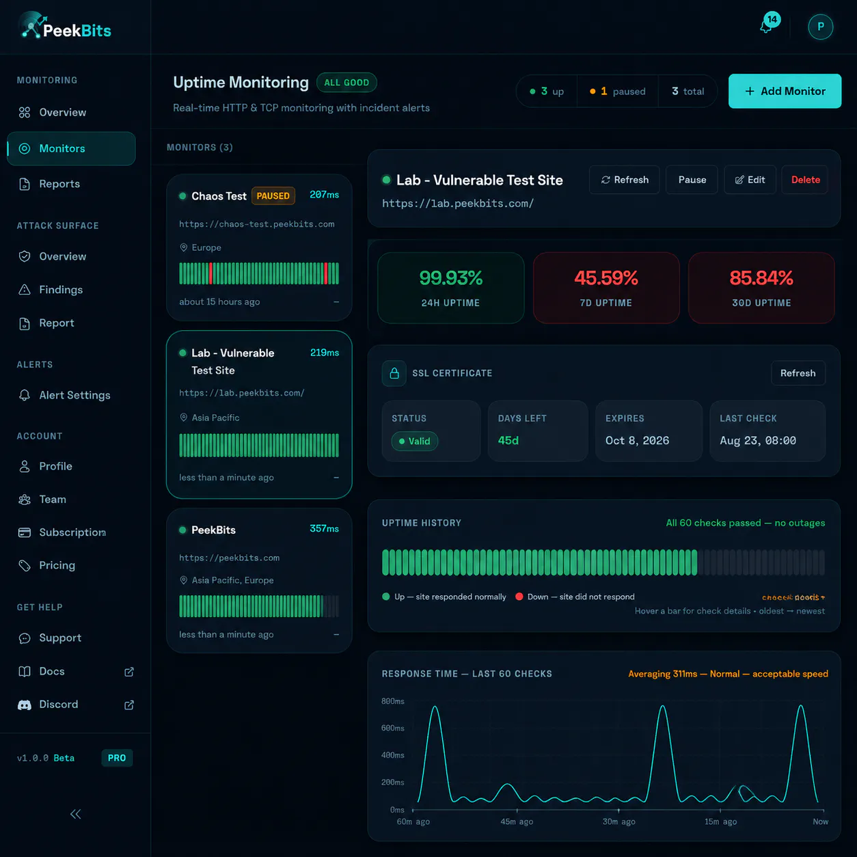The image size is (857, 857).
Task: Click the pencil icon in Edit button
Action: (x=739, y=180)
